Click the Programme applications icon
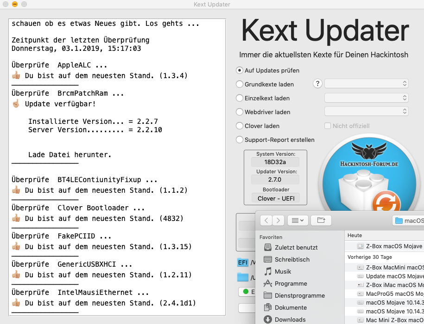Image resolution: width=424 pixels, height=324 pixels. pos(268,283)
